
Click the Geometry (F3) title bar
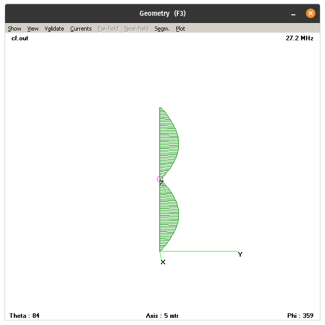(x=163, y=13)
